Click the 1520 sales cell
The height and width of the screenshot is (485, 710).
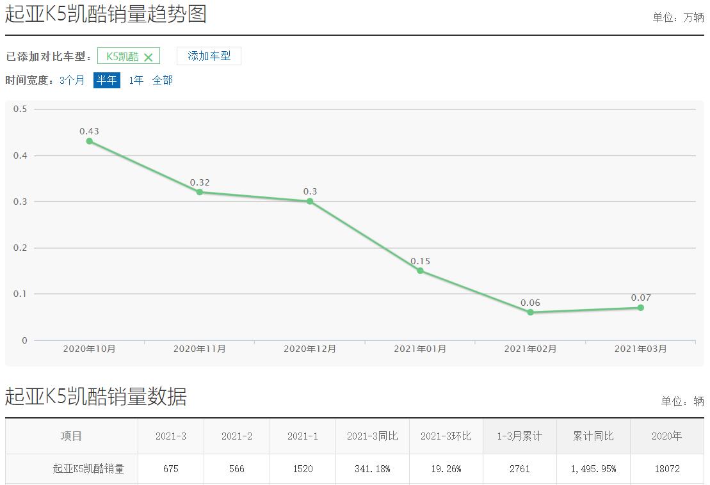click(303, 469)
